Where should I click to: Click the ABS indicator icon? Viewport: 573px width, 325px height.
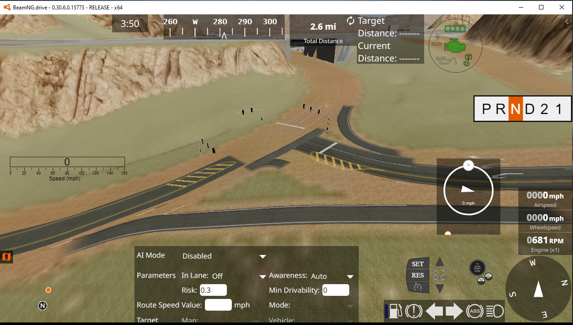[x=474, y=311]
